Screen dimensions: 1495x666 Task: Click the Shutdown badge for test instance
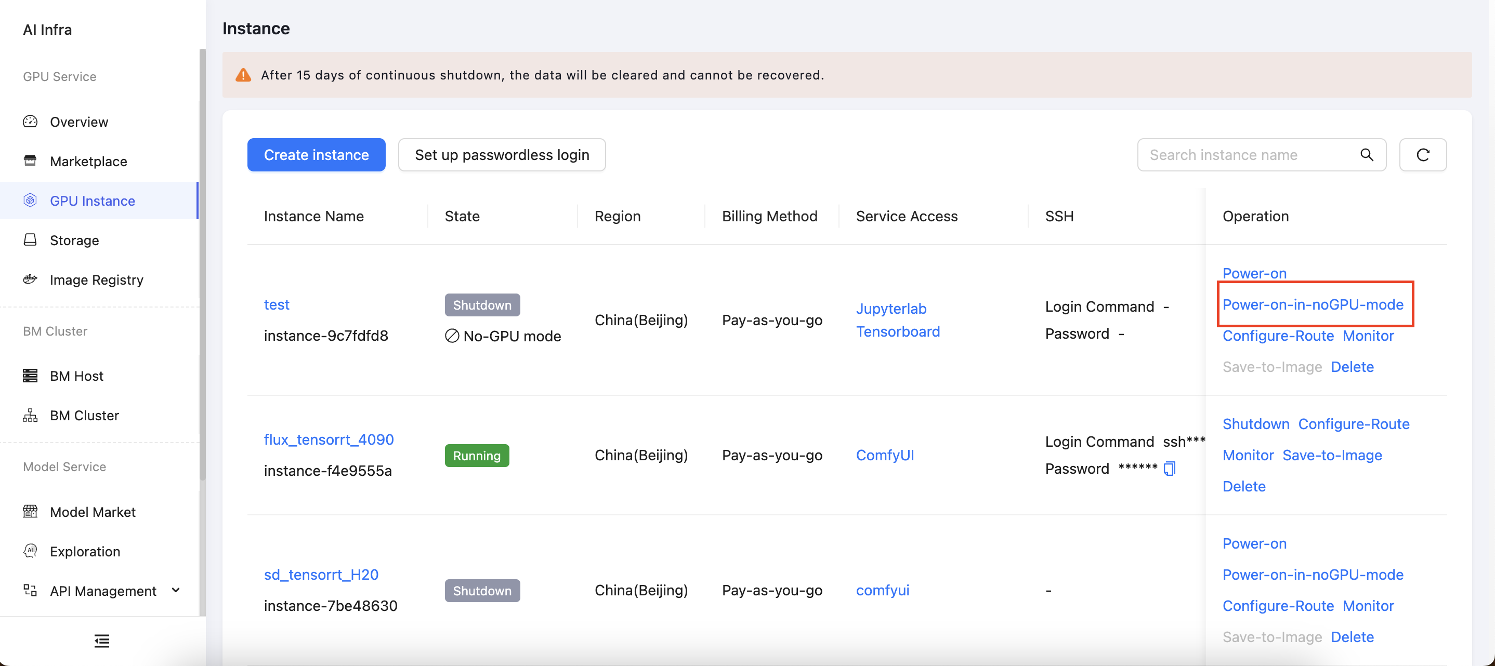pyautogui.click(x=482, y=304)
